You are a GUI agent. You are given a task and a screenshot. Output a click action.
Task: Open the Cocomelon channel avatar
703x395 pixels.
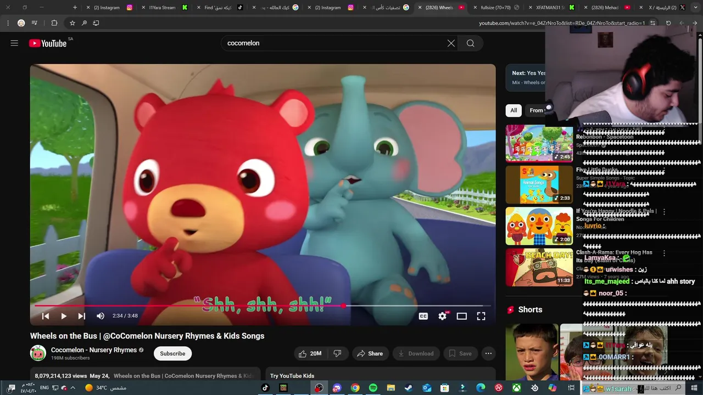click(x=38, y=353)
